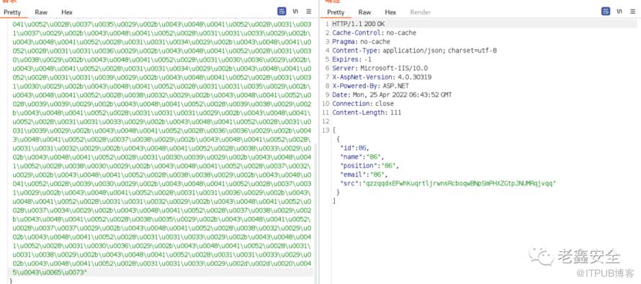The image size is (641, 284).
Task: Click the Date header line
Action: click(392, 94)
